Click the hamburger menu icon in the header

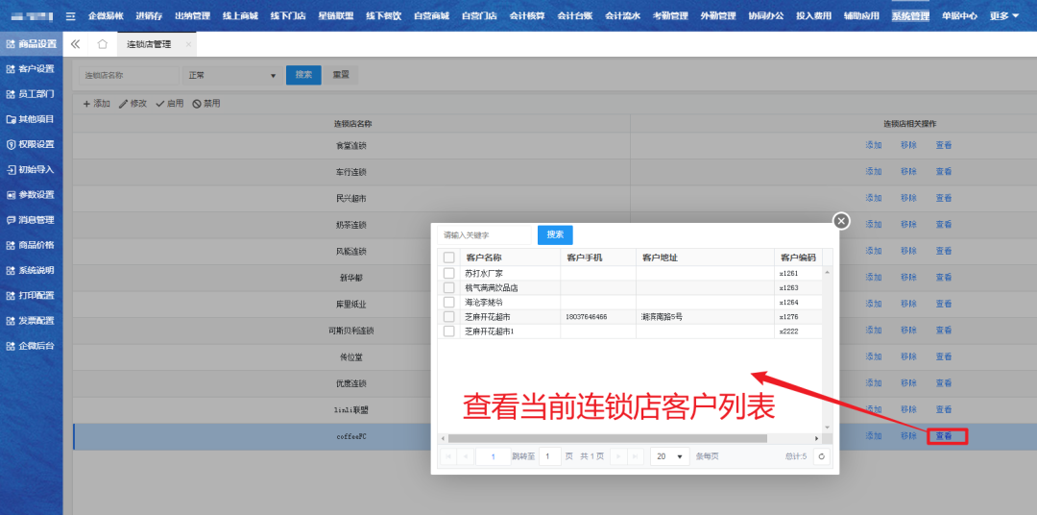point(70,16)
